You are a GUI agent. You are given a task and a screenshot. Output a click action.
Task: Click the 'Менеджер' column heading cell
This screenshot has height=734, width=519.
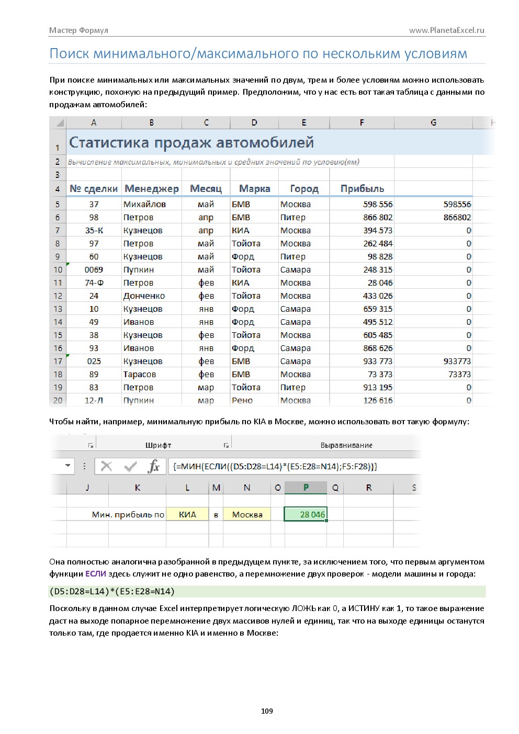[x=152, y=188]
